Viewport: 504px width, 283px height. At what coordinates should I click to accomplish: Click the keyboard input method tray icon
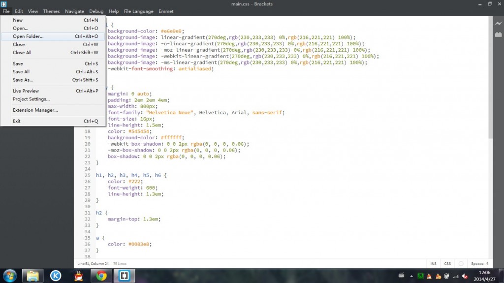coord(402,276)
